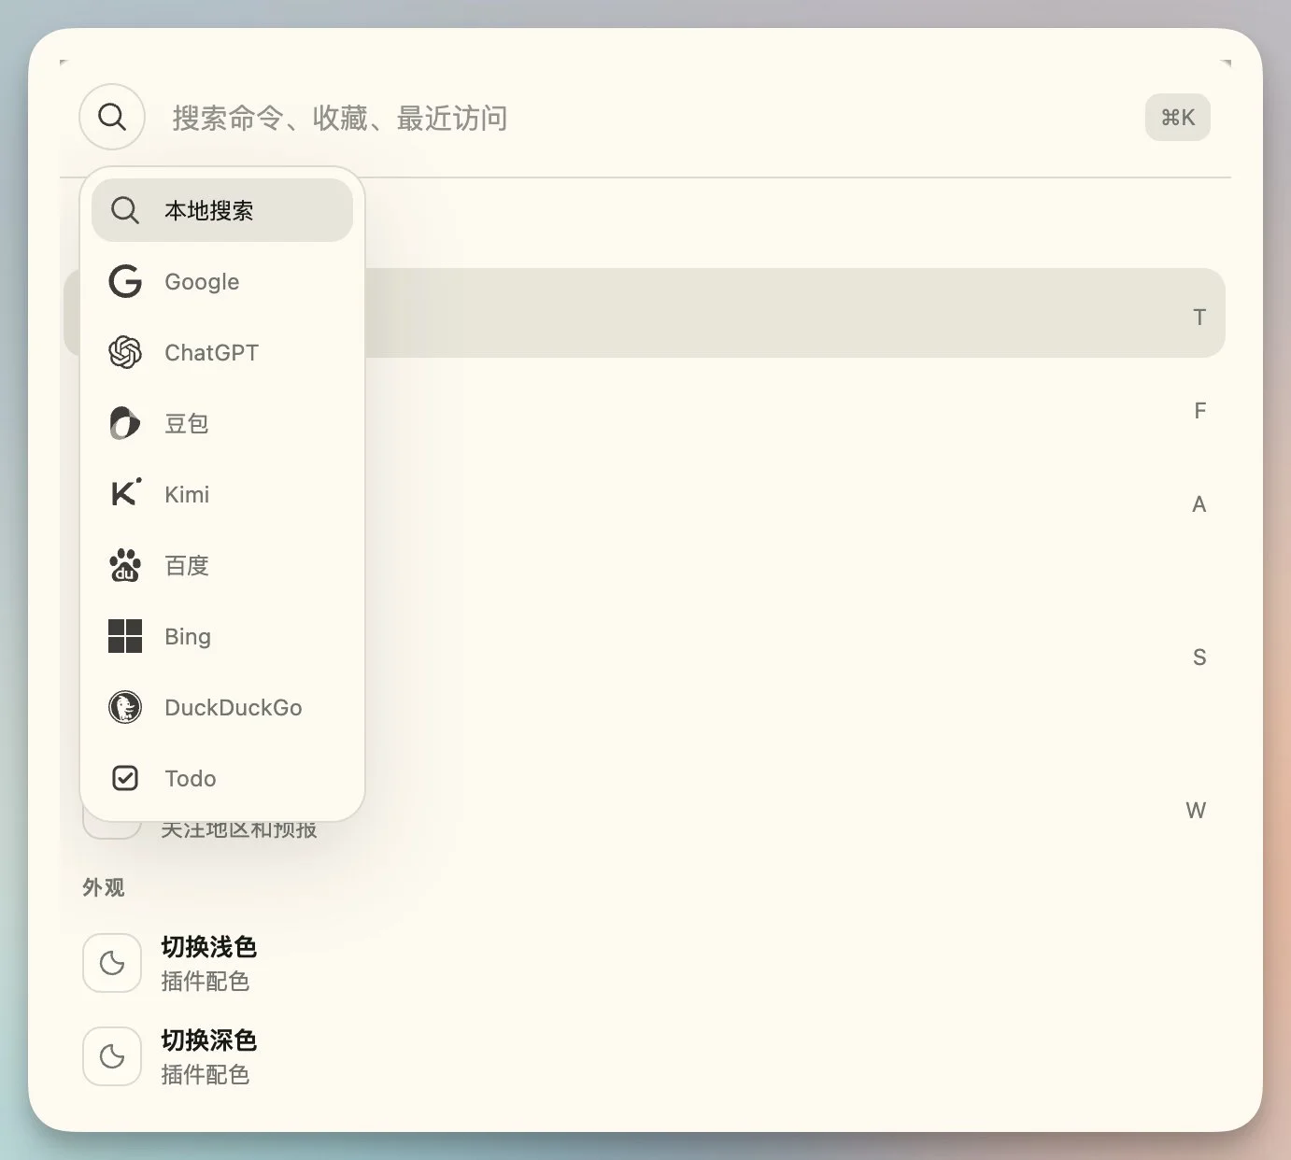Run the 切换浅色 command
The height and width of the screenshot is (1160, 1291).
(x=645, y=963)
